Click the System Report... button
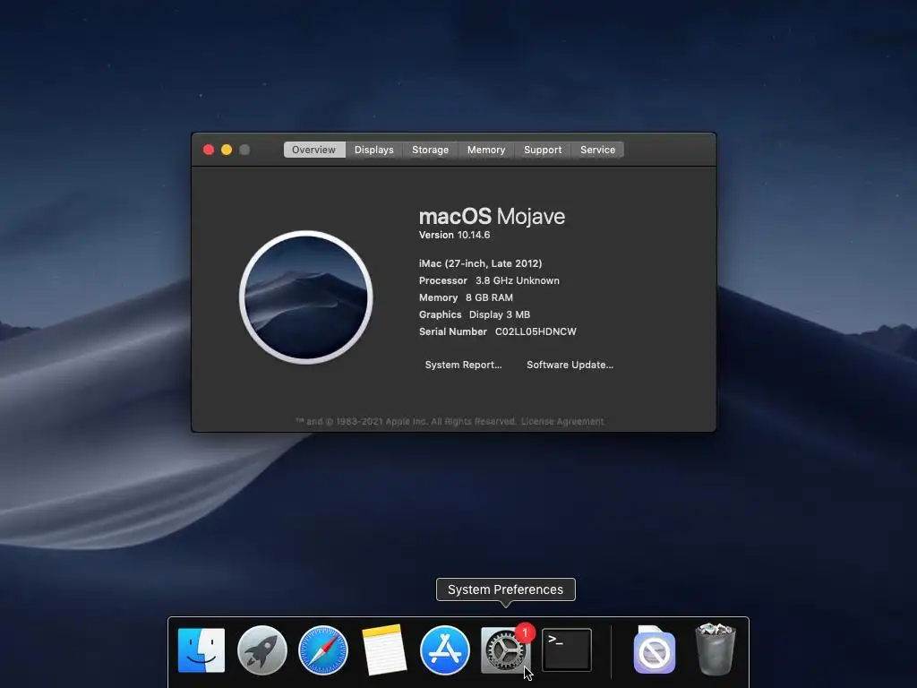Viewport: 917px width, 688px height. pyautogui.click(x=463, y=365)
